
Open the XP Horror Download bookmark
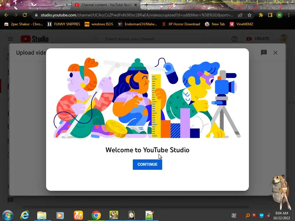coord(181,24)
